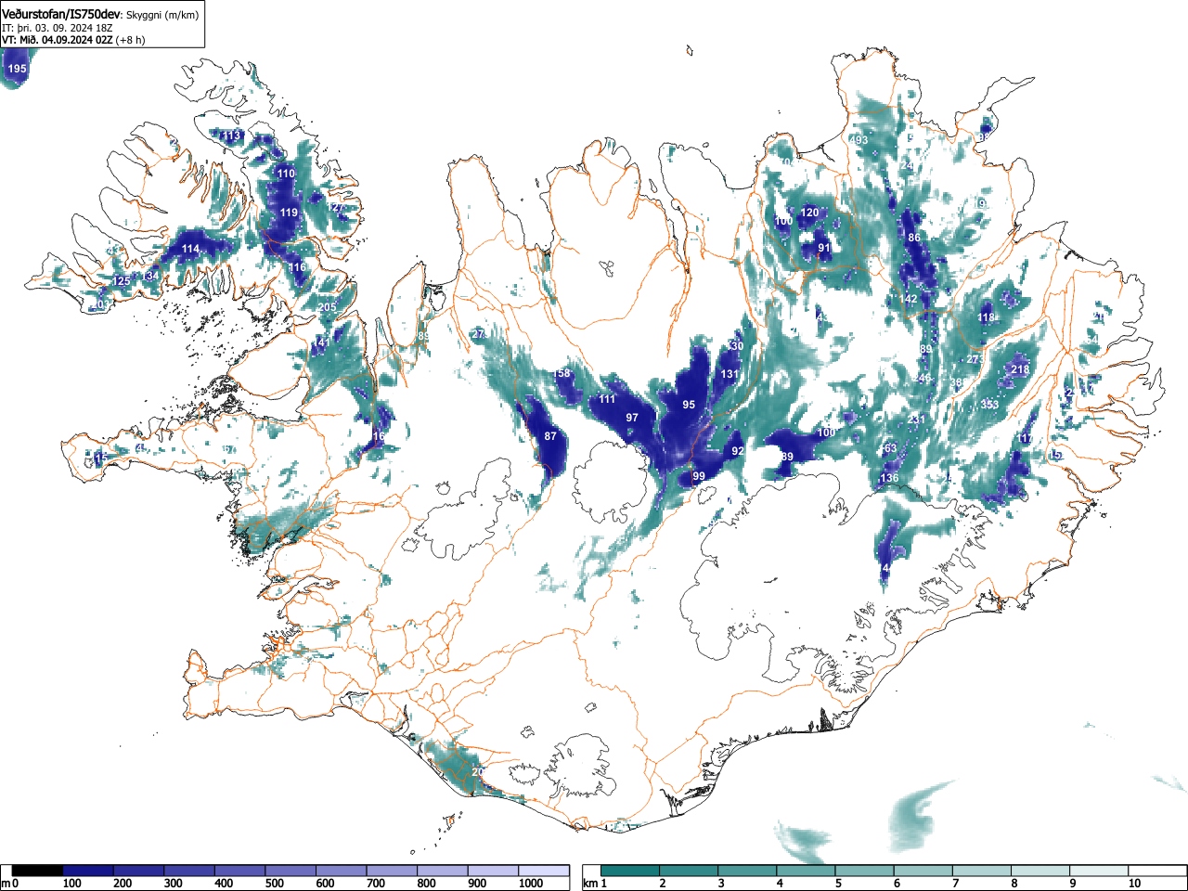Select the 'VT: Mið. 04.09.2024 02Z' line
This screenshot has height=891, width=1188.
[58, 40]
